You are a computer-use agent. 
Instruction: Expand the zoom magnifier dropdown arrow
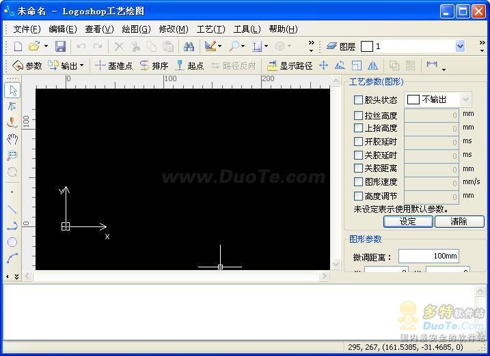click(x=243, y=46)
